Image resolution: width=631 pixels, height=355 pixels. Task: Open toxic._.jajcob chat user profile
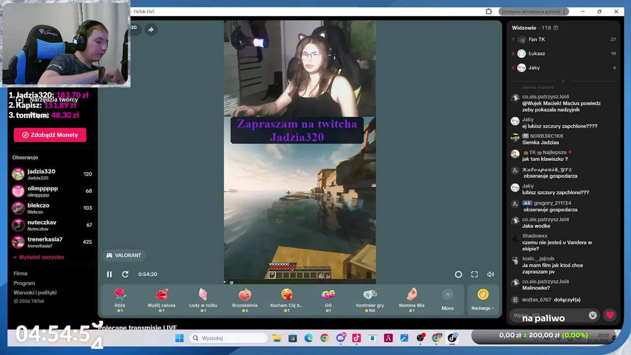[538, 258]
